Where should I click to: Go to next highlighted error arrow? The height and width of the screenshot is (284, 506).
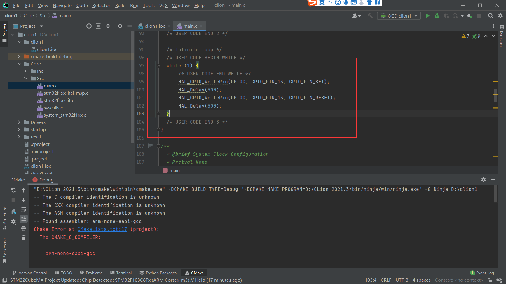[493, 36]
